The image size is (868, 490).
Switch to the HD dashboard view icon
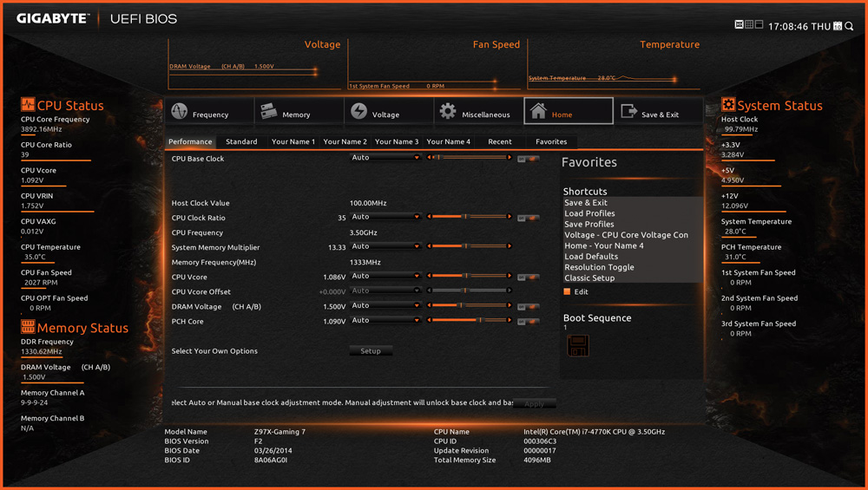[x=739, y=24]
